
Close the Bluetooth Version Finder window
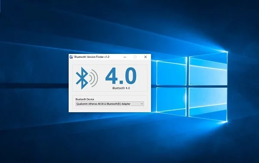[145, 57]
